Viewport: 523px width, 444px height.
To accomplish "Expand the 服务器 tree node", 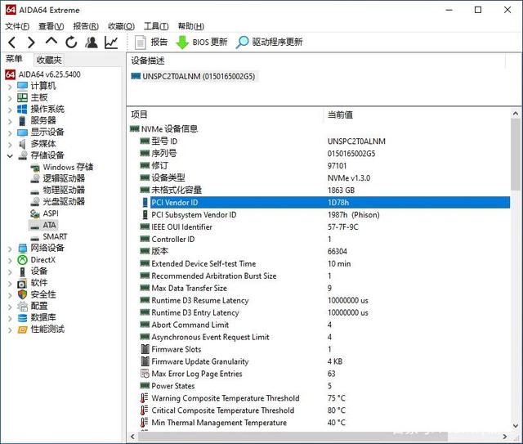I will pyautogui.click(x=10, y=121).
